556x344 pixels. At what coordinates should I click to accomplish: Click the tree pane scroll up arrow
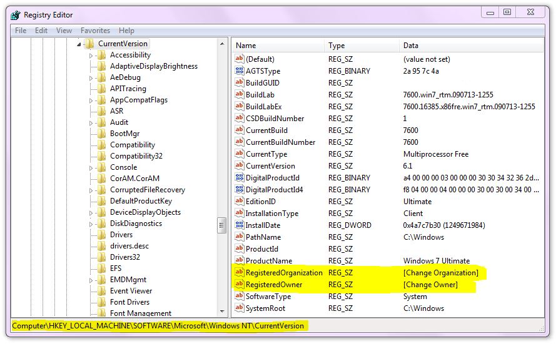(x=222, y=44)
